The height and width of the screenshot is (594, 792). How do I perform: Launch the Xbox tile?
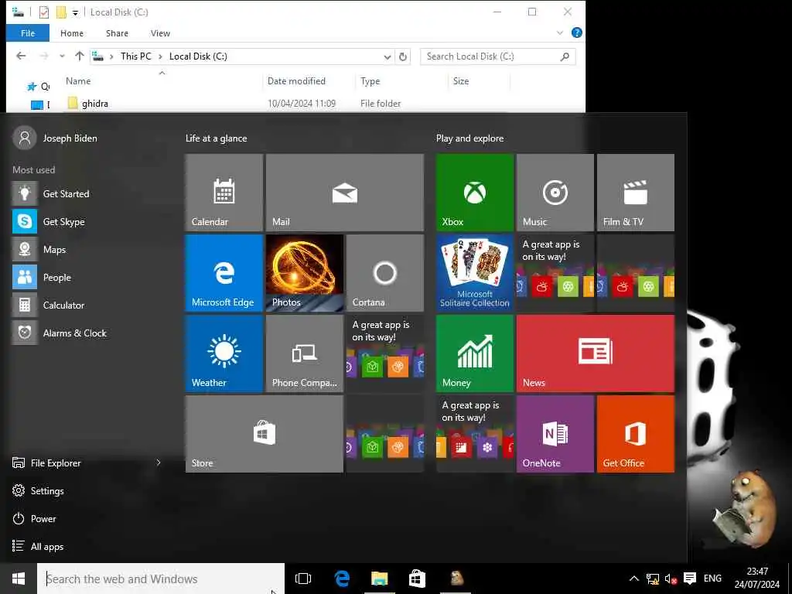click(x=475, y=193)
